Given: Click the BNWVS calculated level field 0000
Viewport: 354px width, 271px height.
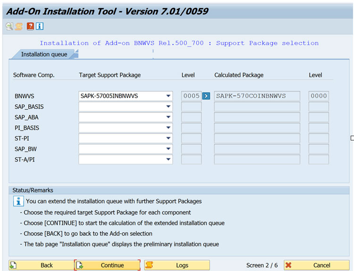Looking at the screenshot, I should (x=319, y=96).
